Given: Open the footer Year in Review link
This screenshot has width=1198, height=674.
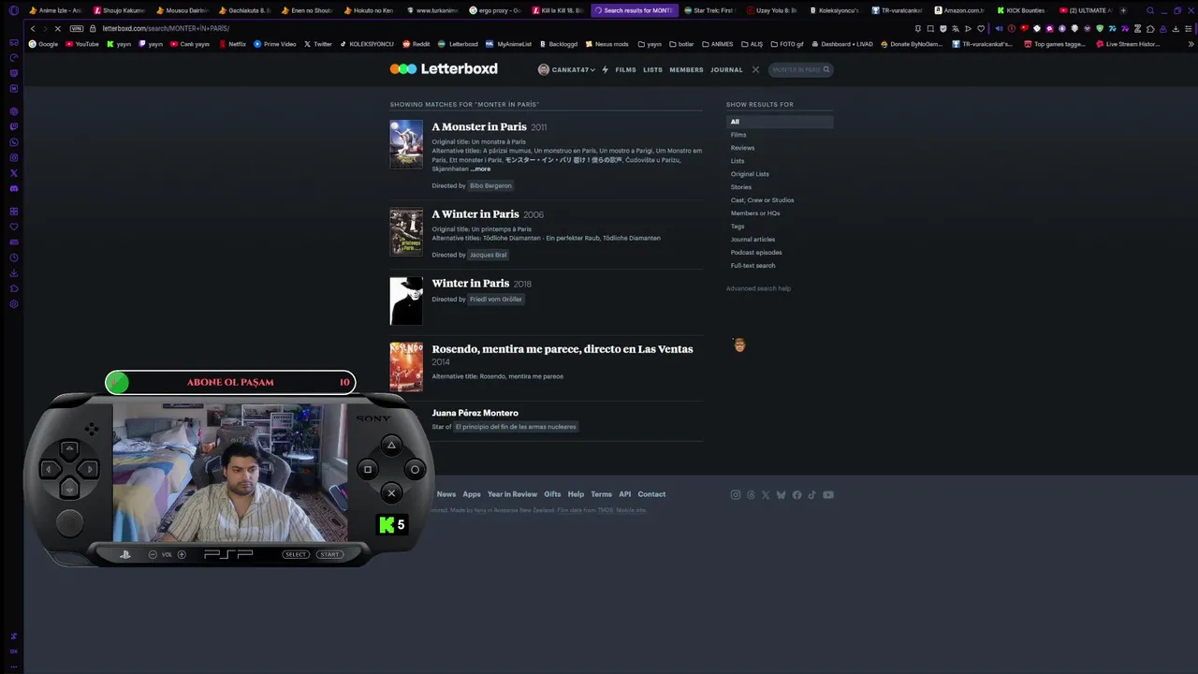Looking at the screenshot, I should click(512, 494).
